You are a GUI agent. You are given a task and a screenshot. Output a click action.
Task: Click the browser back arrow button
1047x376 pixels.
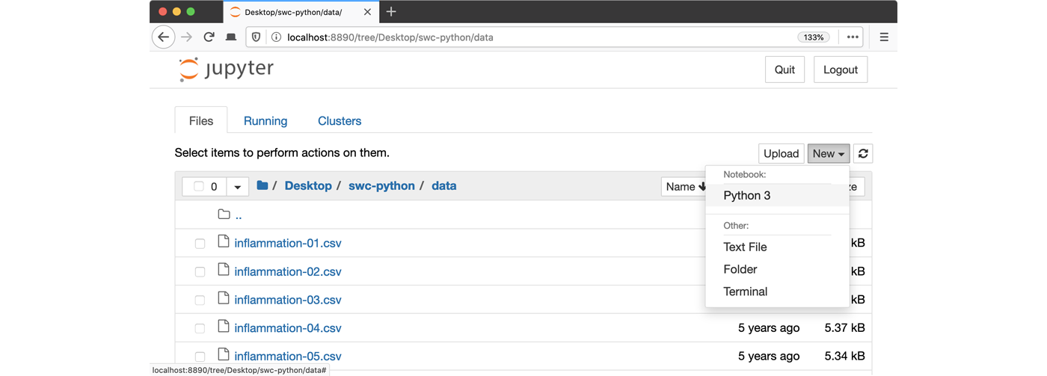(x=163, y=37)
